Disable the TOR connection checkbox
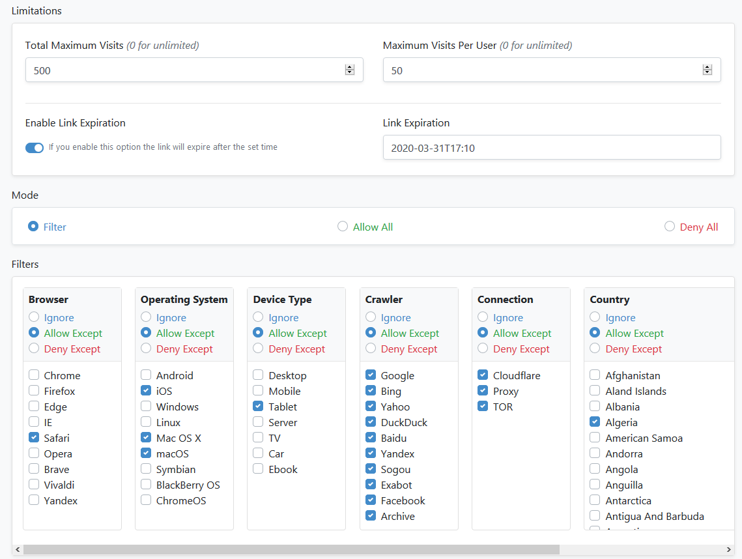The image size is (742, 559). point(483,407)
